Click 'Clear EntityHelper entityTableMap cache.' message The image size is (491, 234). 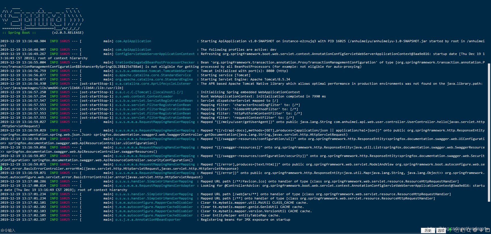coord(241,215)
